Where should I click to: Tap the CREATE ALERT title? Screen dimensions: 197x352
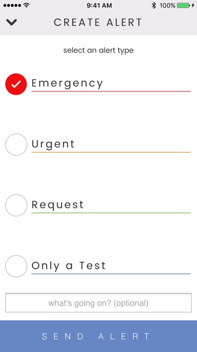coord(98,23)
